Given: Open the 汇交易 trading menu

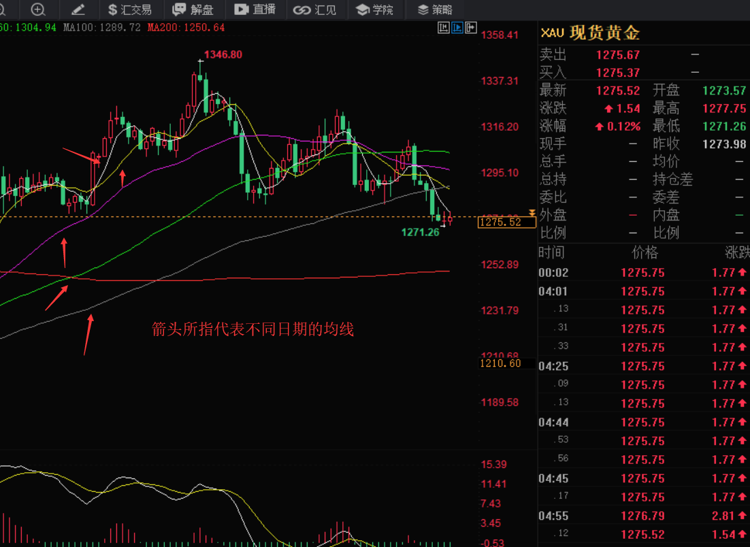Looking at the screenshot, I should point(129,10).
